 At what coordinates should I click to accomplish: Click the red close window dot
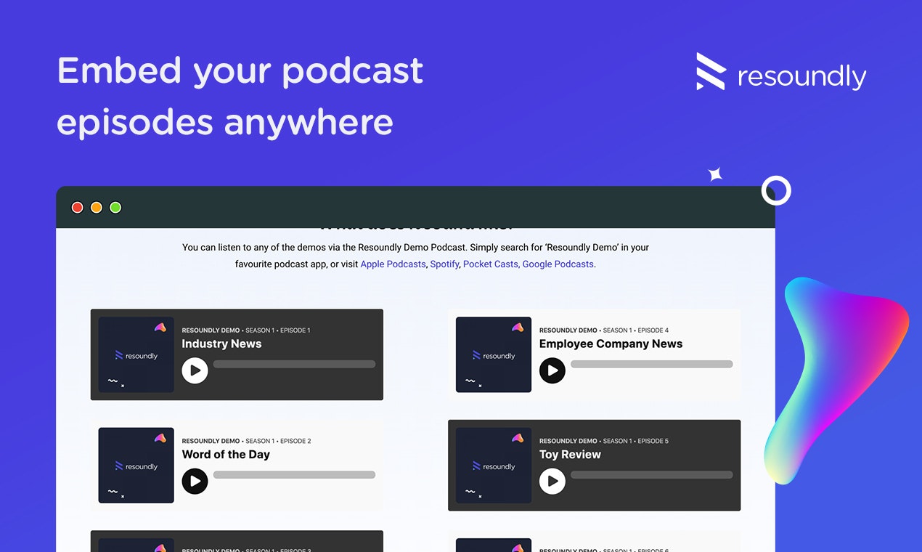(x=77, y=208)
